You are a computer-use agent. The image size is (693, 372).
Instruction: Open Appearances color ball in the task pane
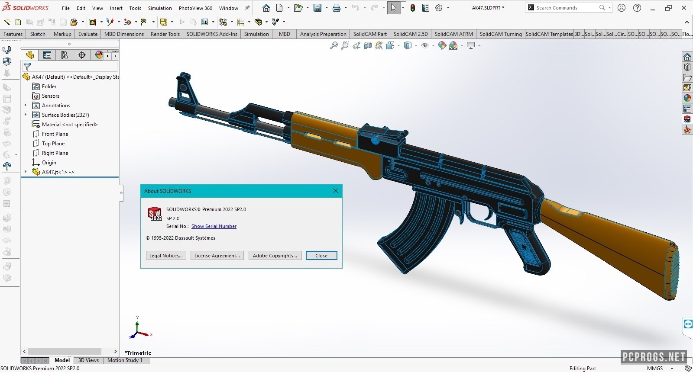tap(687, 98)
